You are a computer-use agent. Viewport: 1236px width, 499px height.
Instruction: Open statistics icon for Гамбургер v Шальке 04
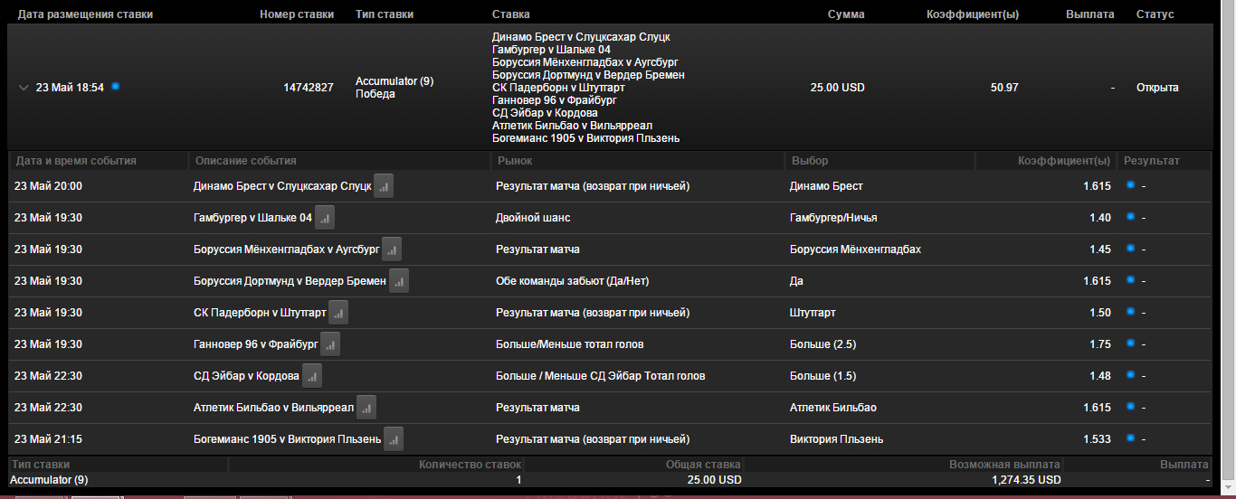point(325,218)
